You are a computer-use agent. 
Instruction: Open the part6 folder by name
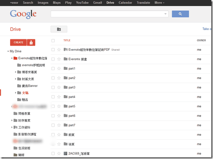(x=72, y=116)
